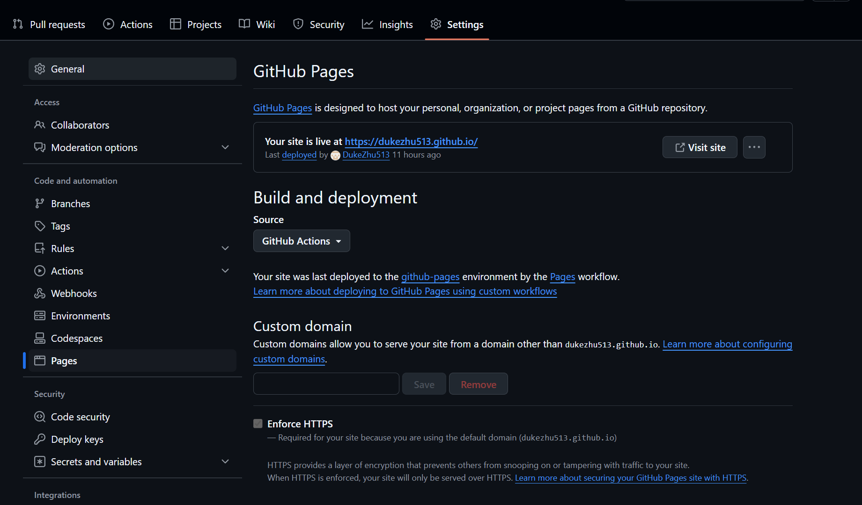Screen dimensions: 862x505
Task: Click the Tags icon in sidebar
Action: tap(40, 226)
